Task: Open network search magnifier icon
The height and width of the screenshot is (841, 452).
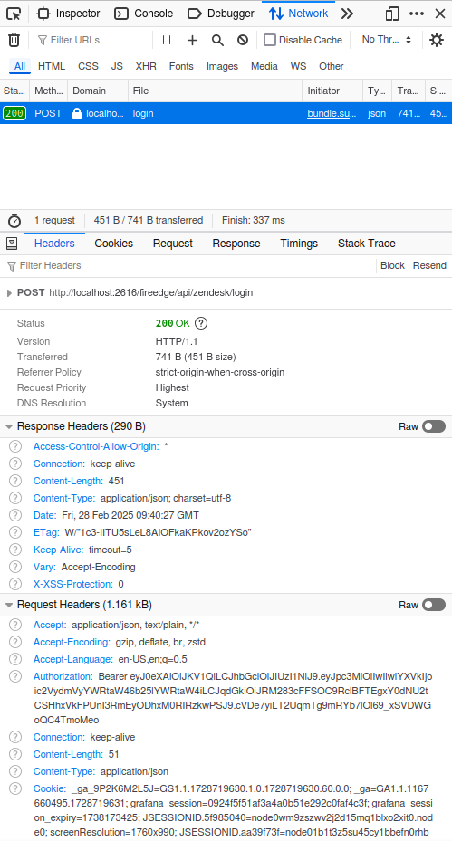Action: [x=217, y=40]
